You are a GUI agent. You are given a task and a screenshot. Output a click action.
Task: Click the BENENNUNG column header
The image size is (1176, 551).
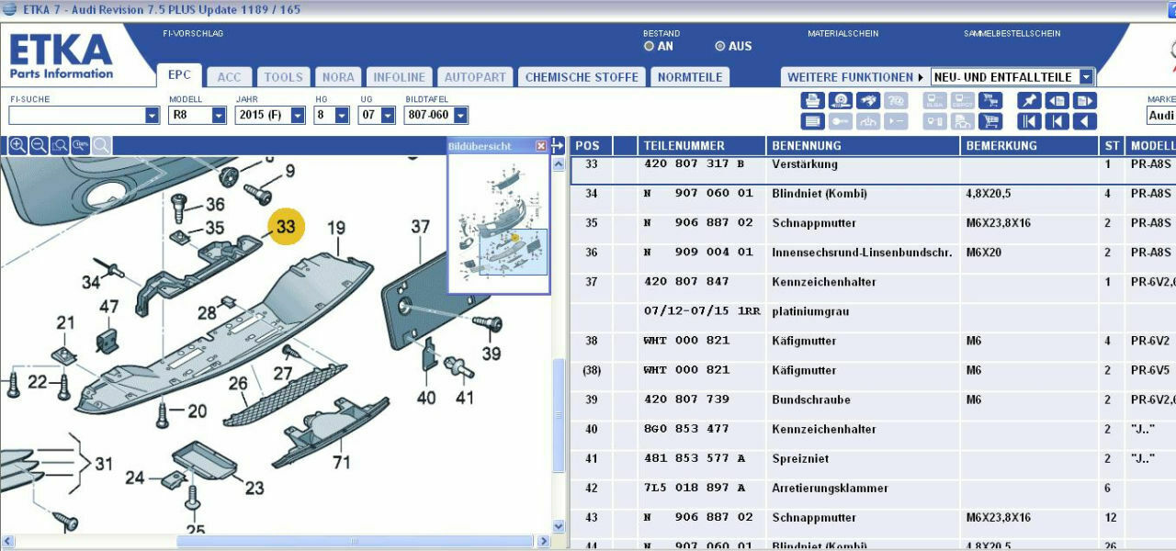coord(864,145)
